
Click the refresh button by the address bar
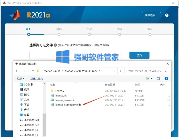[x=121, y=71]
